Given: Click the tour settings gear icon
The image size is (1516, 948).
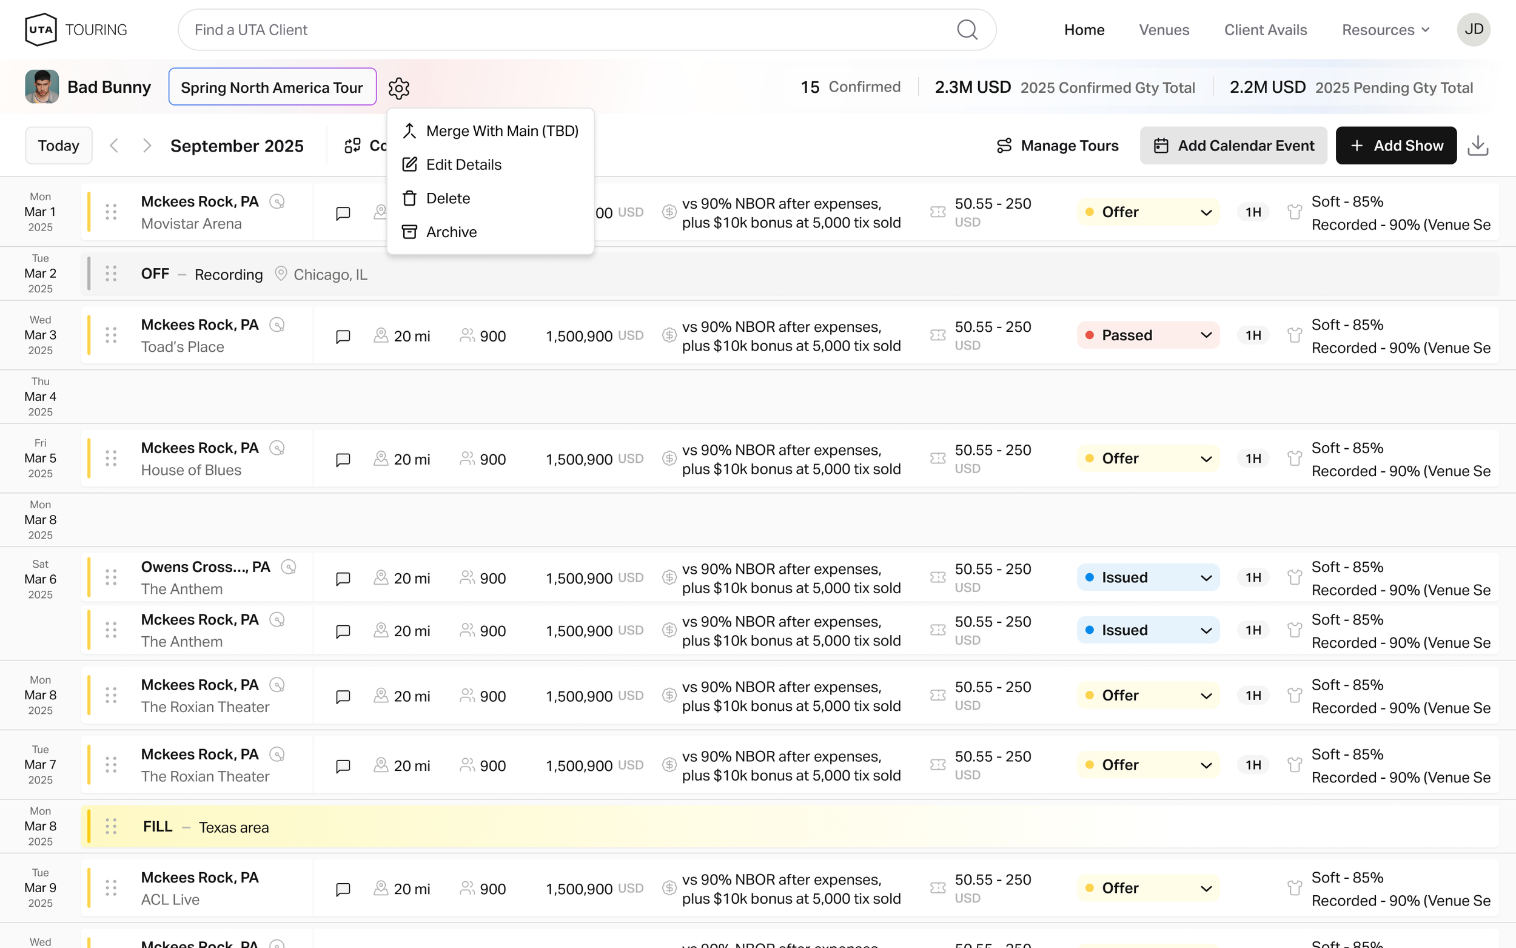Looking at the screenshot, I should (x=398, y=88).
